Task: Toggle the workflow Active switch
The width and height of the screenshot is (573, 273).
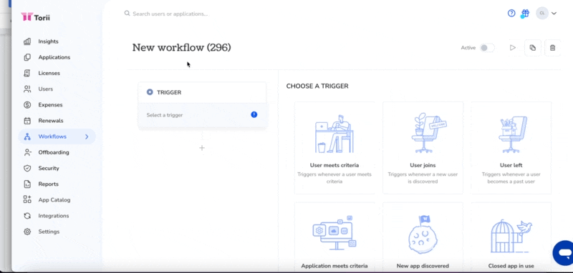Action: (x=487, y=48)
